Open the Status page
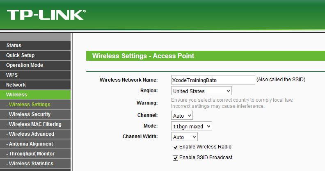Screen dimensions: 325x171 tap(35, 46)
